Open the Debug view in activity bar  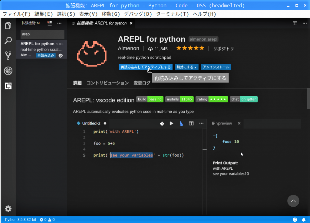8,71
